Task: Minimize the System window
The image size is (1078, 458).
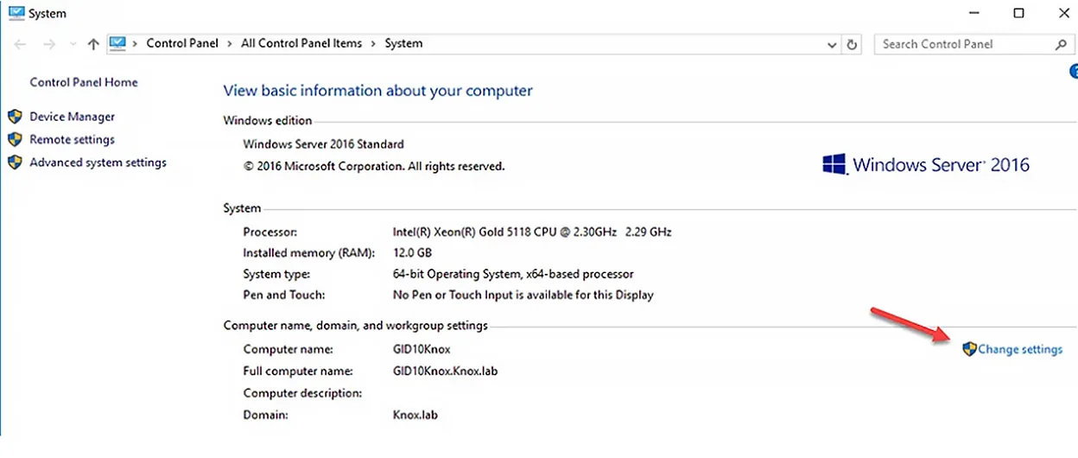Action: [x=974, y=13]
